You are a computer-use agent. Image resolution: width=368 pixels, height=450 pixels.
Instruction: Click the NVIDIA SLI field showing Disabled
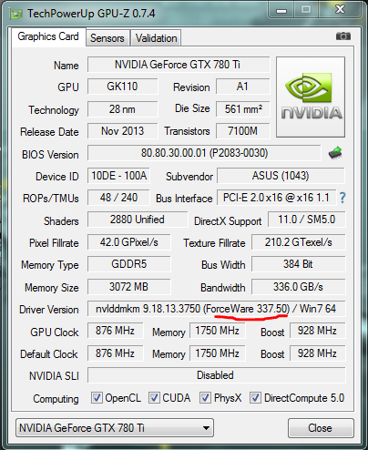[x=216, y=375]
